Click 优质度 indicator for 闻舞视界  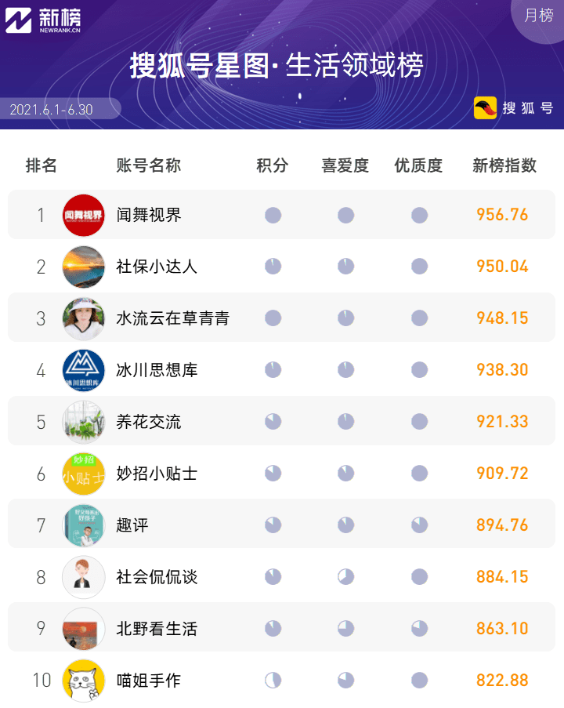(420, 216)
